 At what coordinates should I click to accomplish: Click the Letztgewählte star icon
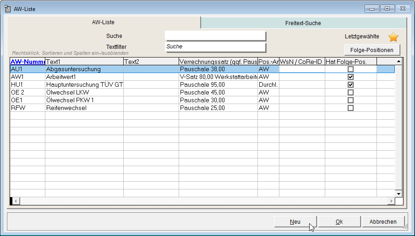(x=393, y=37)
